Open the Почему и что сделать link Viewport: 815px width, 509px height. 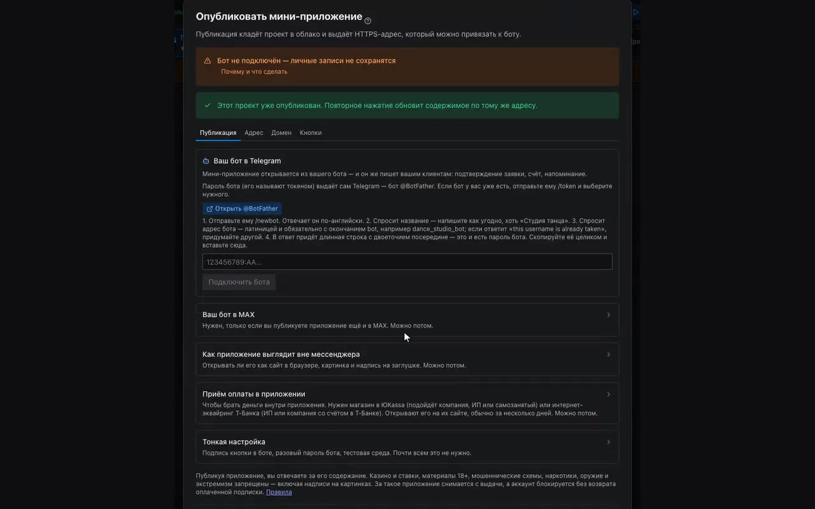click(254, 72)
